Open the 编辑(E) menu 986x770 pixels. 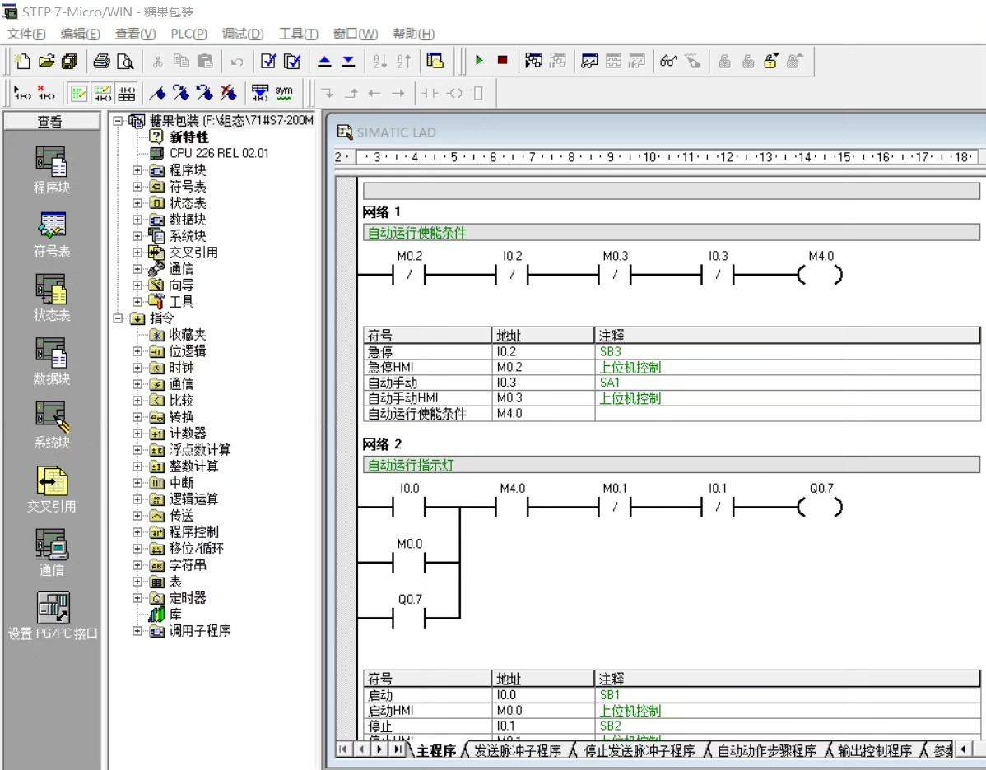(81, 34)
